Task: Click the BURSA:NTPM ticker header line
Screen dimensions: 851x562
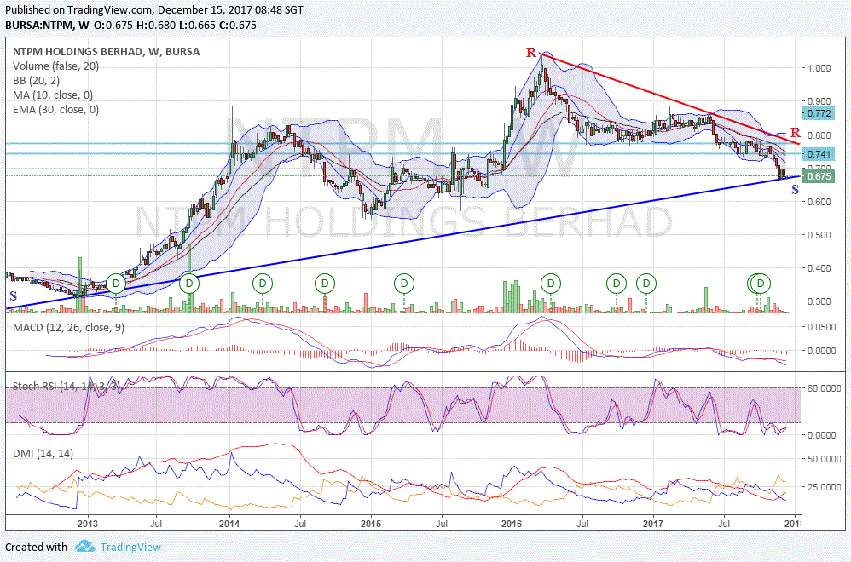Action: pyautogui.click(x=130, y=25)
